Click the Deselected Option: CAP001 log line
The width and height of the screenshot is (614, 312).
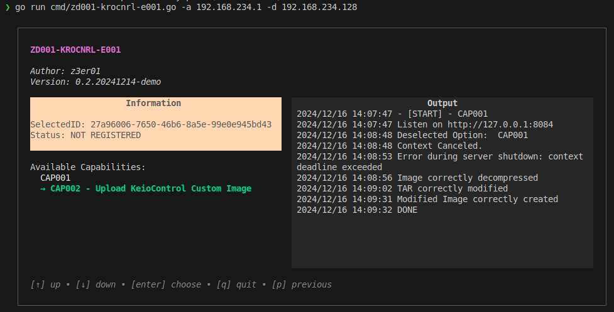point(412,135)
